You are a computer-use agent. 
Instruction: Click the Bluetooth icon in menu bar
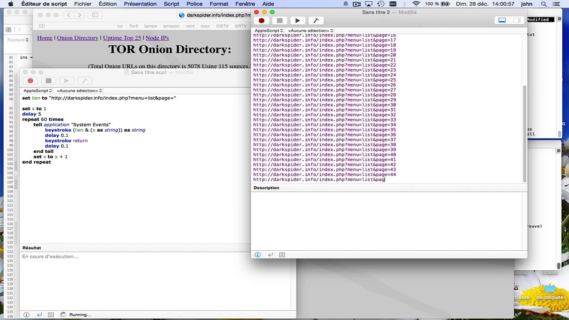(404, 4)
